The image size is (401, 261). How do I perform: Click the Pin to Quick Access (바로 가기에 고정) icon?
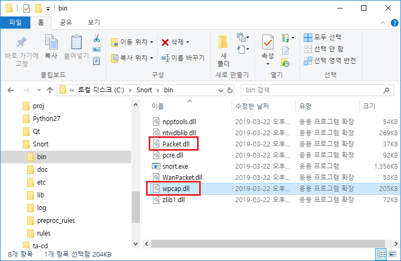click(21, 42)
